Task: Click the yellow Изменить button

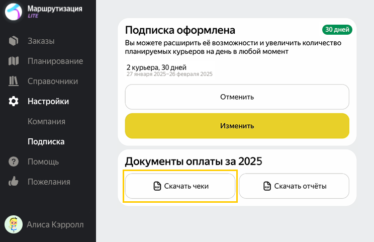Action: (237, 126)
